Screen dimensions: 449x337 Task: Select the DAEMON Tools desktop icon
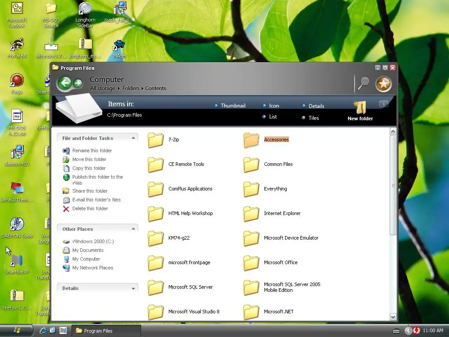point(17,228)
